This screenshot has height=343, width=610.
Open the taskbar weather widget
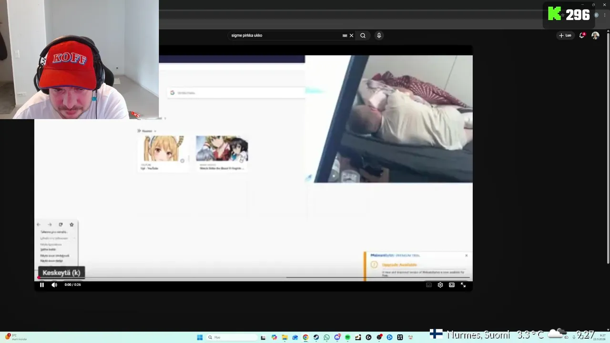click(16, 337)
